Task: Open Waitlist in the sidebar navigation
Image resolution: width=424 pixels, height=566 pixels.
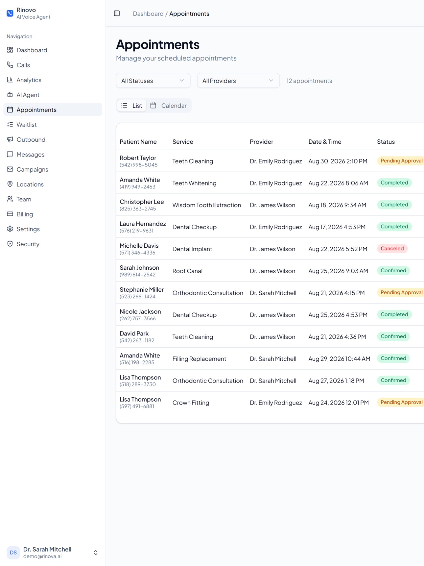Action: coord(53,124)
